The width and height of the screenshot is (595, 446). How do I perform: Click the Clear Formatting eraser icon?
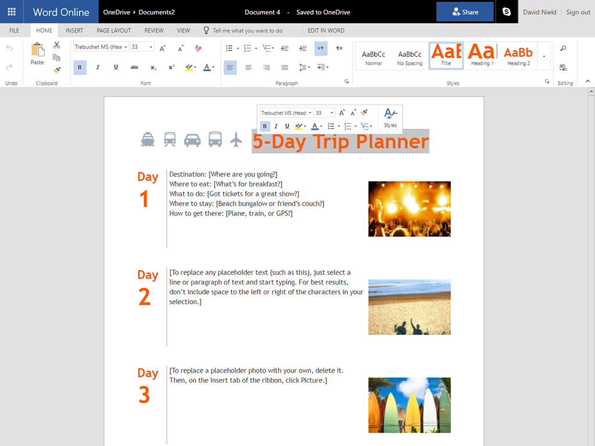coord(198,48)
